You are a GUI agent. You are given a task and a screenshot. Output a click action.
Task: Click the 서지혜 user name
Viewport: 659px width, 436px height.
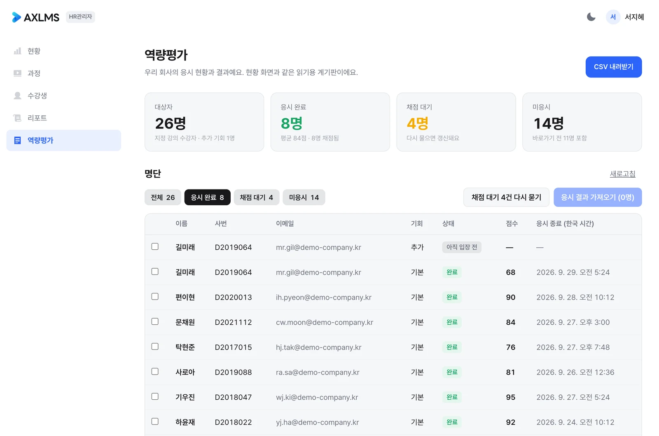point(634,17)
